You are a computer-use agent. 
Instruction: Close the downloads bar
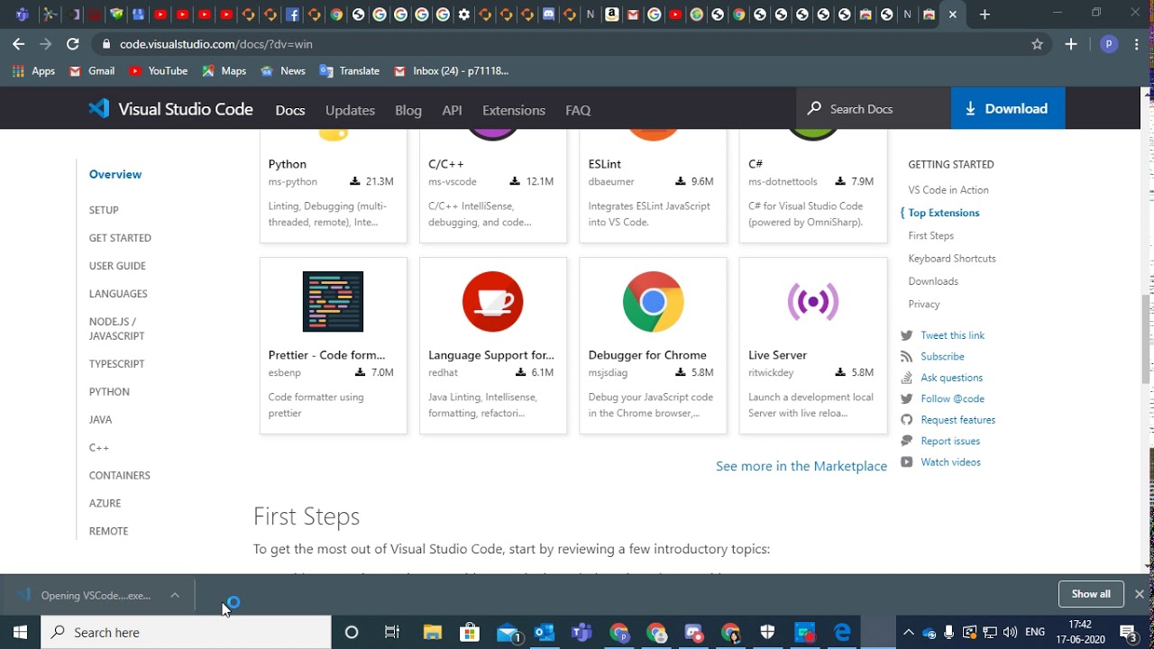(1139, 594)
